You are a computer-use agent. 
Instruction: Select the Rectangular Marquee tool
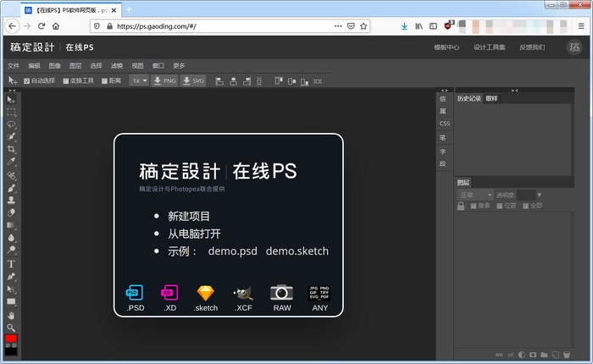click(11, 111)
